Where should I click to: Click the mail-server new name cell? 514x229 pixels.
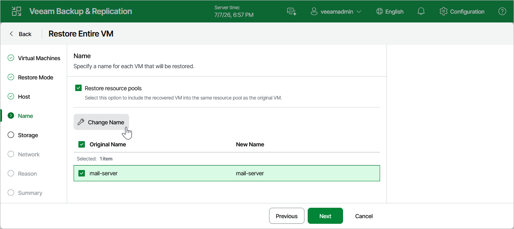(250, 173)
